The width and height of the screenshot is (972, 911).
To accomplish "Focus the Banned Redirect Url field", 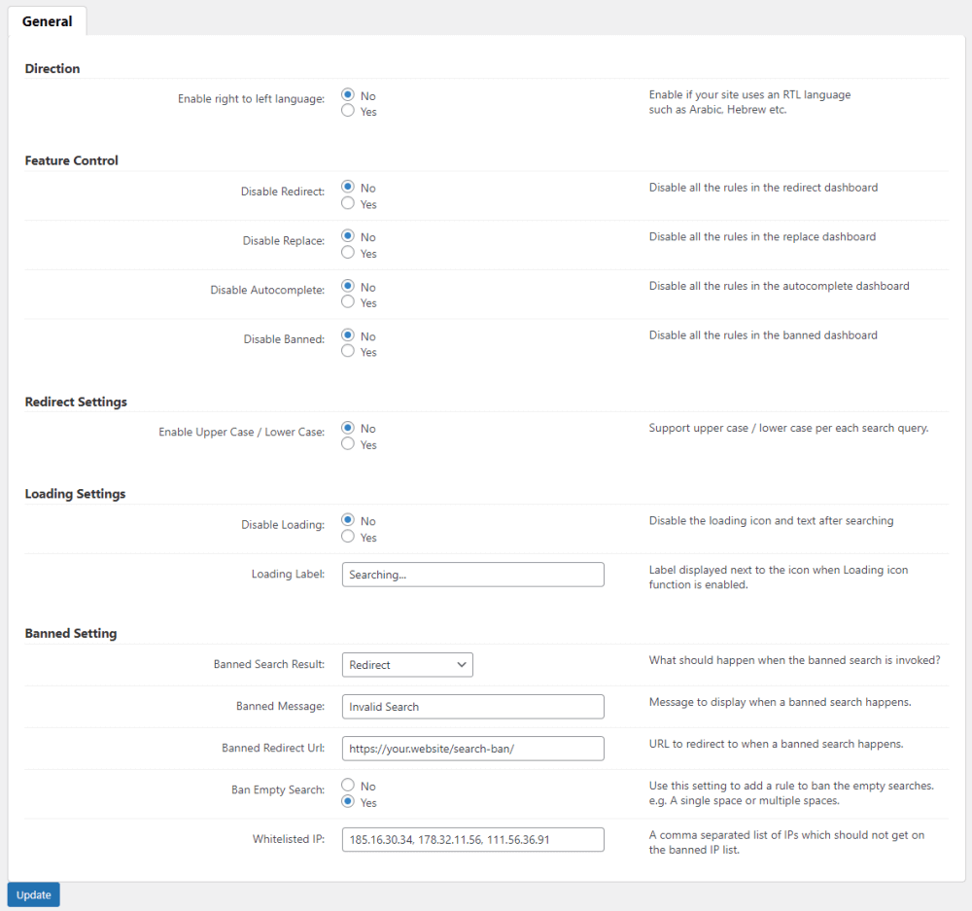I will [x=472, y=749].
